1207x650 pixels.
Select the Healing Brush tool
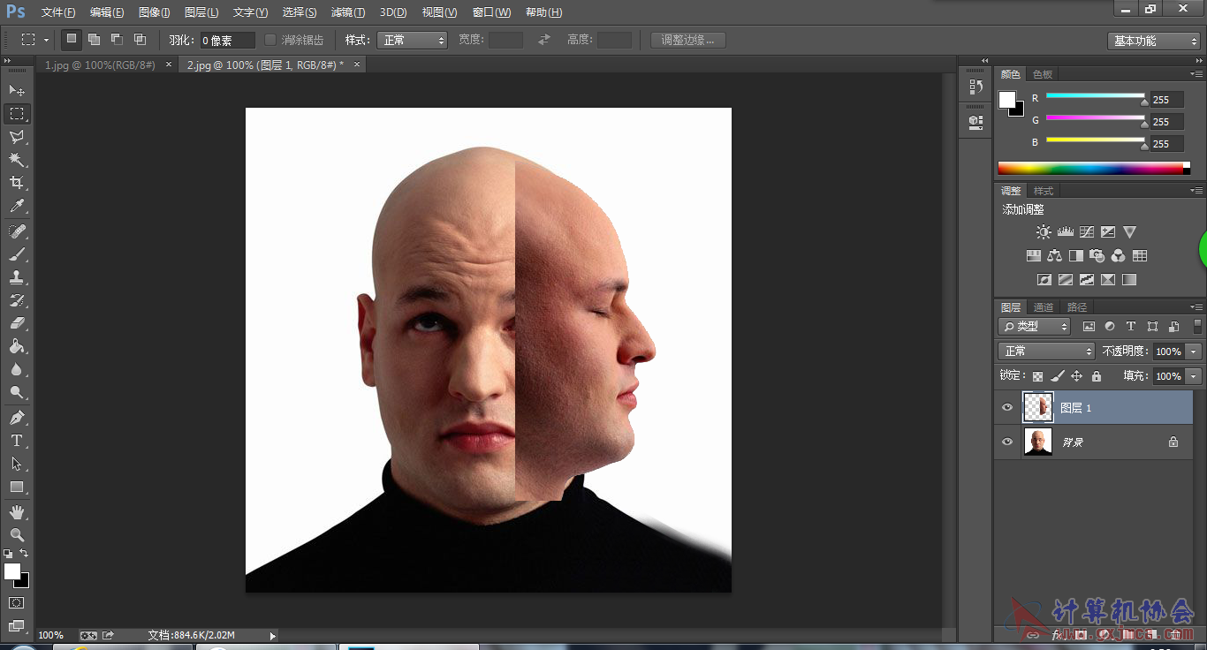point(17,231)
